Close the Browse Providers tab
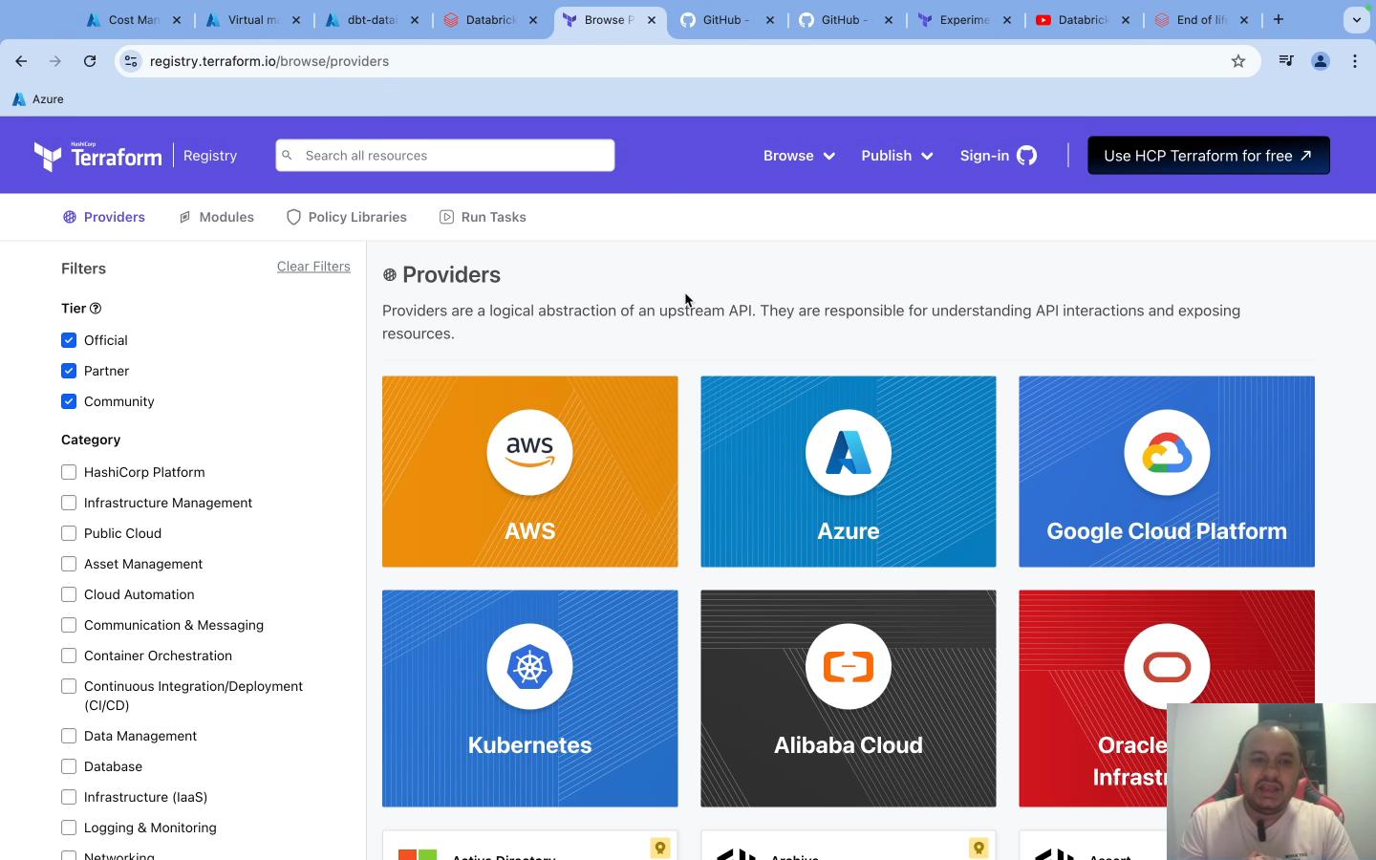 (x=652, y=20)
